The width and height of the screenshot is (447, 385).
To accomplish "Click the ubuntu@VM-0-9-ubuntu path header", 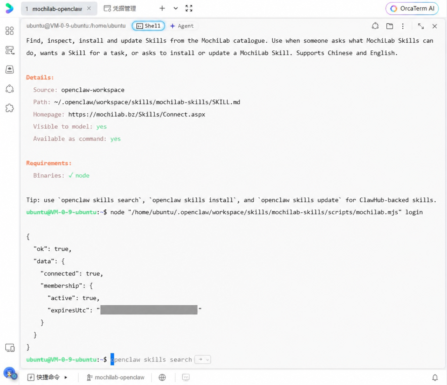I will pyautogui.click(x=76, y=26).
